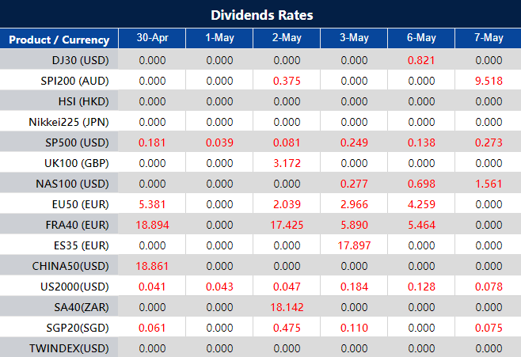Select the Product / Currency column header
Screen dimensions: 521x357
59,39
